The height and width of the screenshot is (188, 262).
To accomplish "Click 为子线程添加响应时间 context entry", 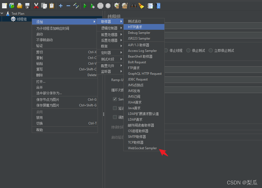I will [x=65, y=28].
